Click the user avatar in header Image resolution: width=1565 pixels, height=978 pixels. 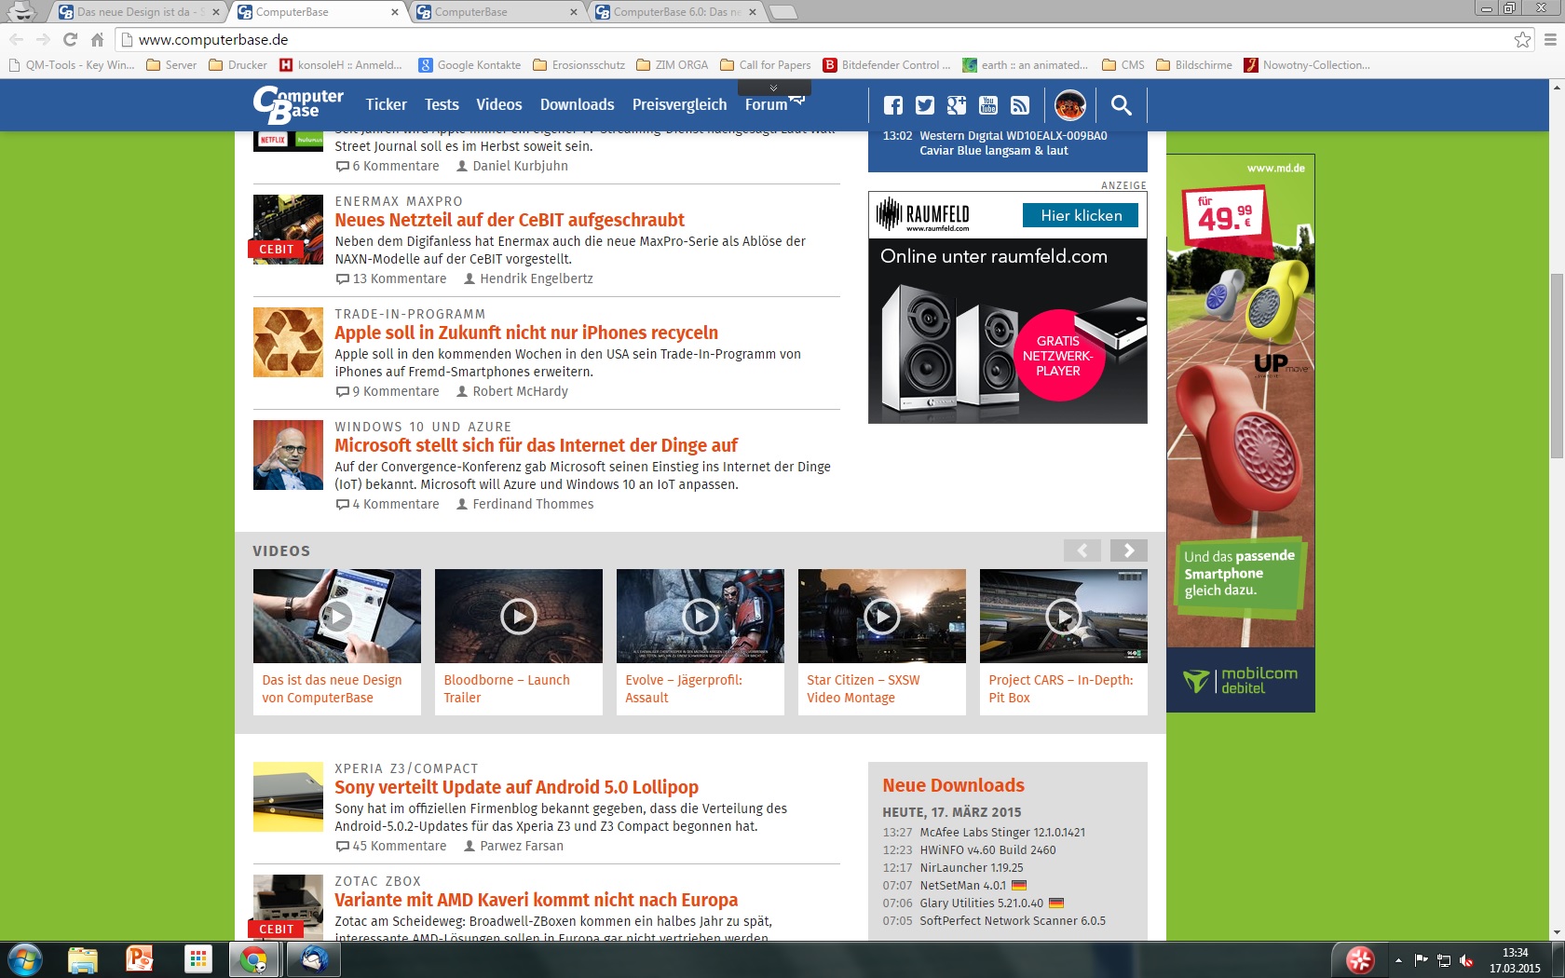point(1069,105)
